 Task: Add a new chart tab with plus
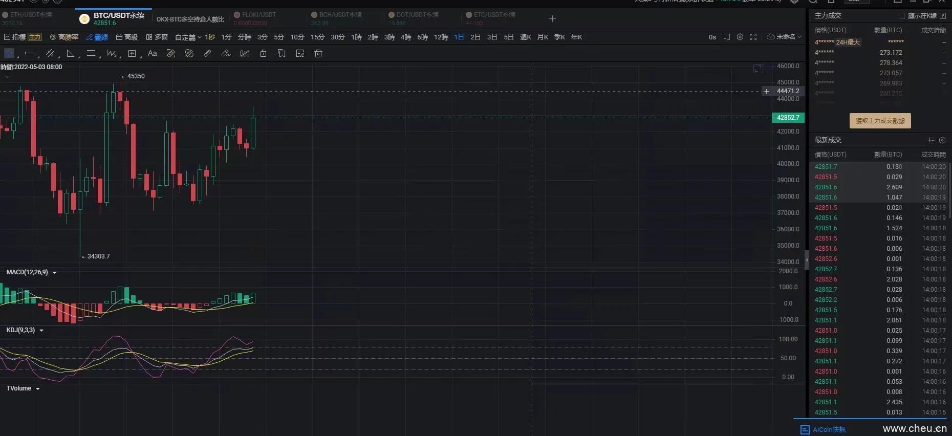point(552,19)
